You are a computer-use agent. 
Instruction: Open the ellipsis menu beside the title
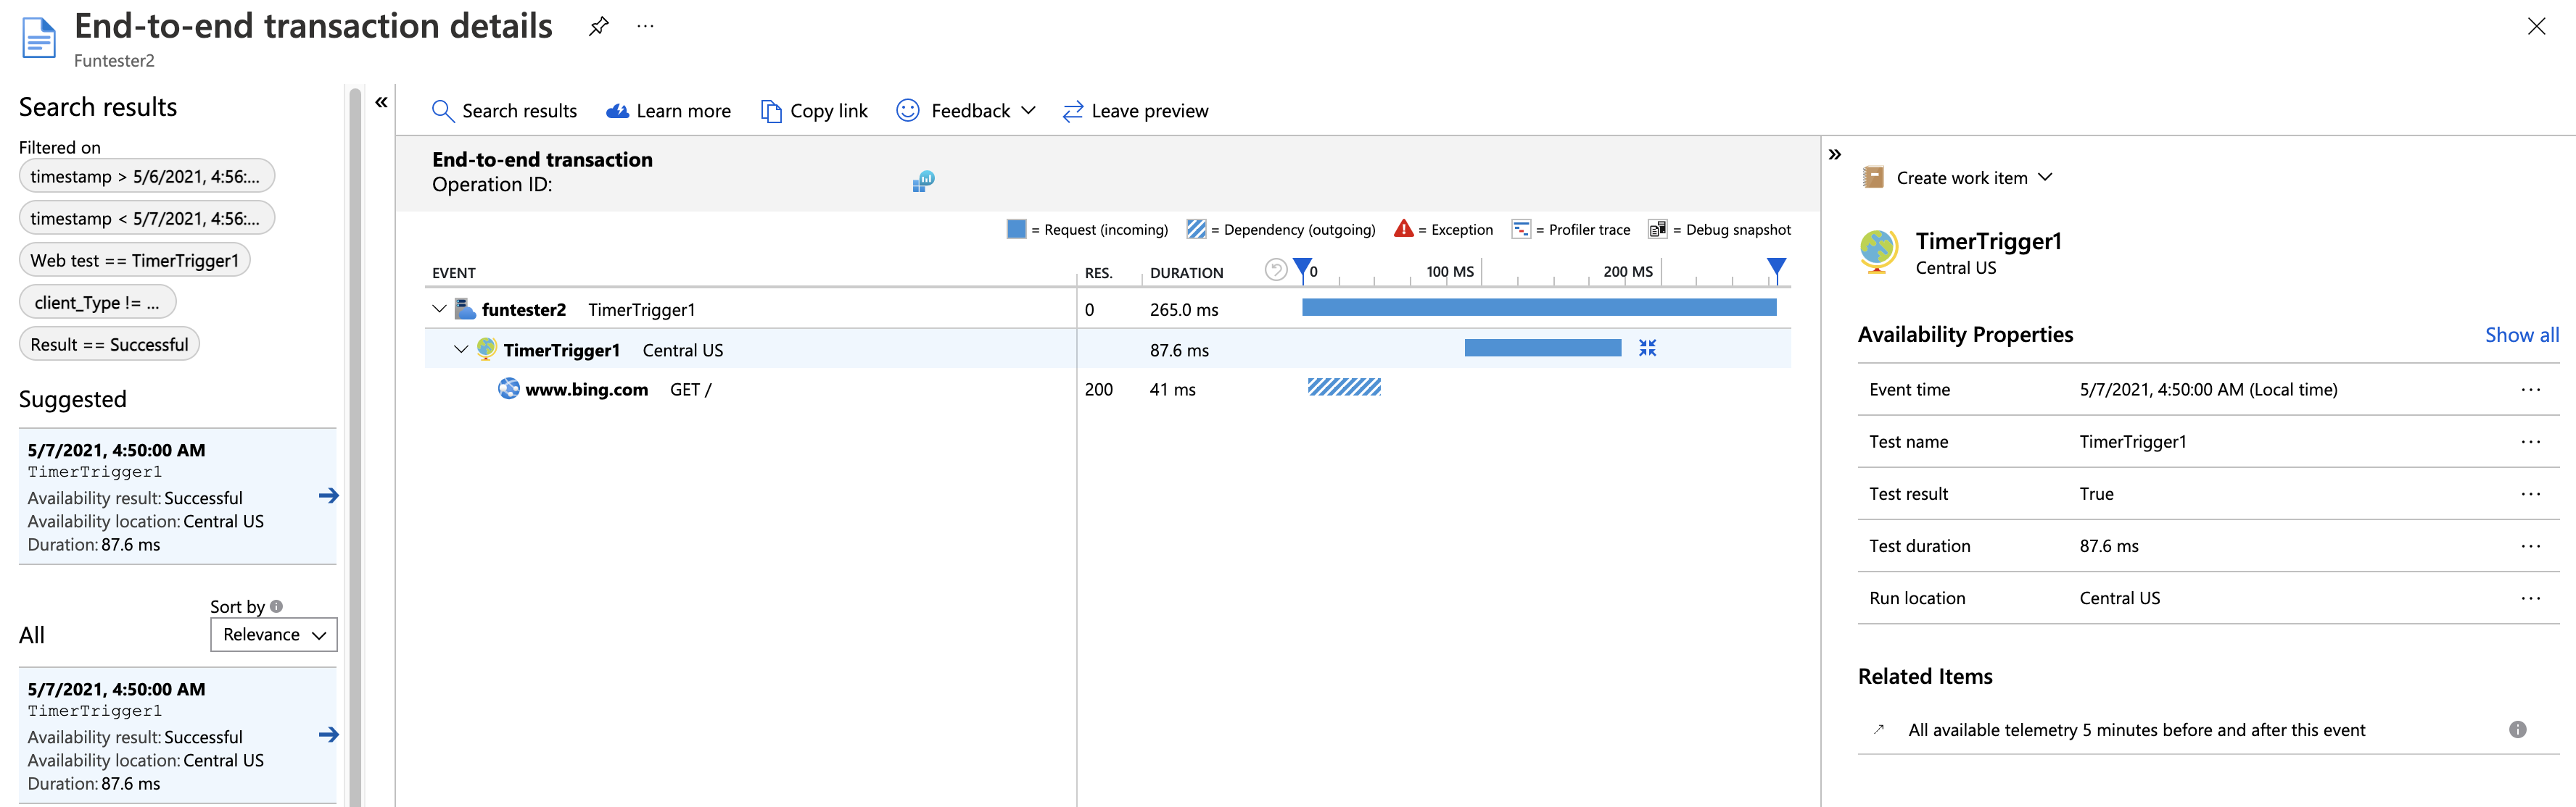coord(645,27)
